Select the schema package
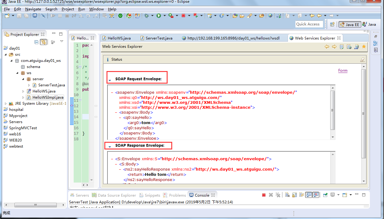The image size is (384, 219). click(x=30, y=67)
